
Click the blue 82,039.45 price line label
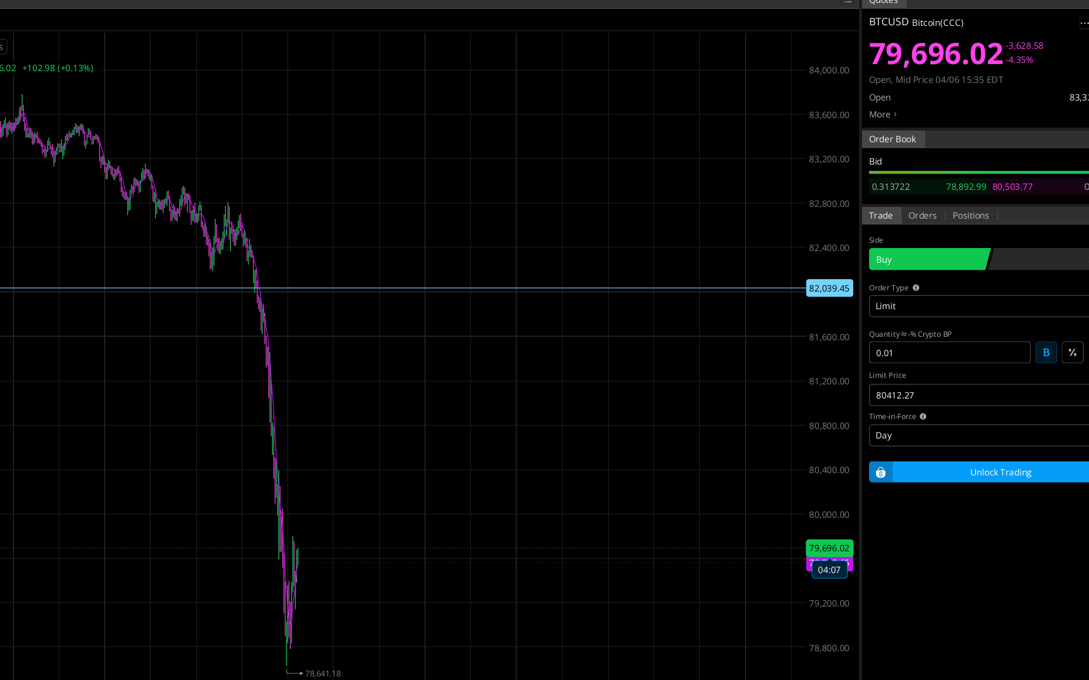pyautogui.click(x=829, y=289)
